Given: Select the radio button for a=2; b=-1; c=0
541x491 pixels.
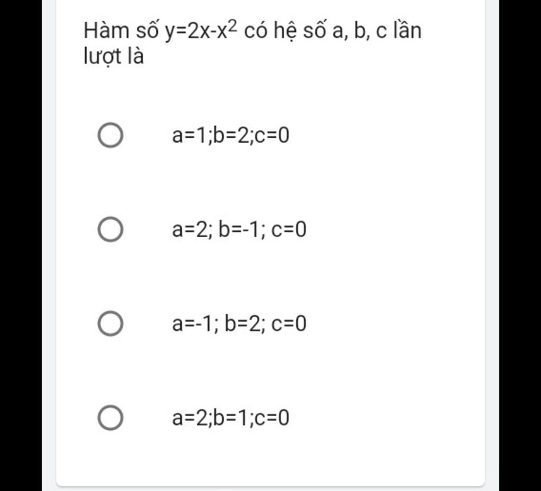Looking at the screenshot, I should (110, 230).
